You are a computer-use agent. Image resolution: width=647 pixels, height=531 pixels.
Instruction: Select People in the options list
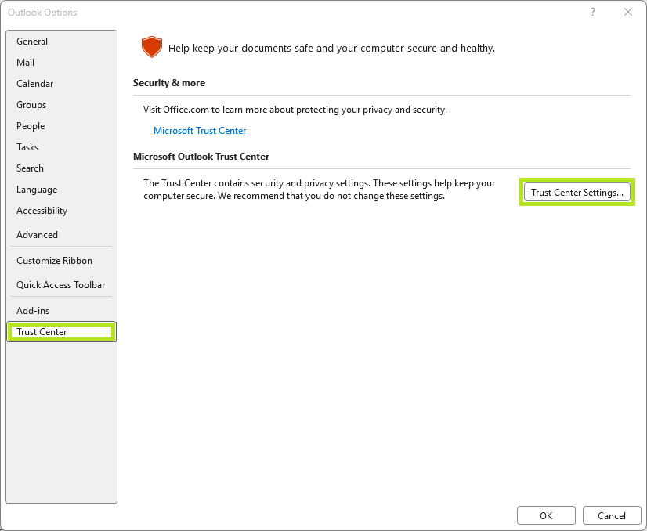pyautogui.click(x=31, y=126)
